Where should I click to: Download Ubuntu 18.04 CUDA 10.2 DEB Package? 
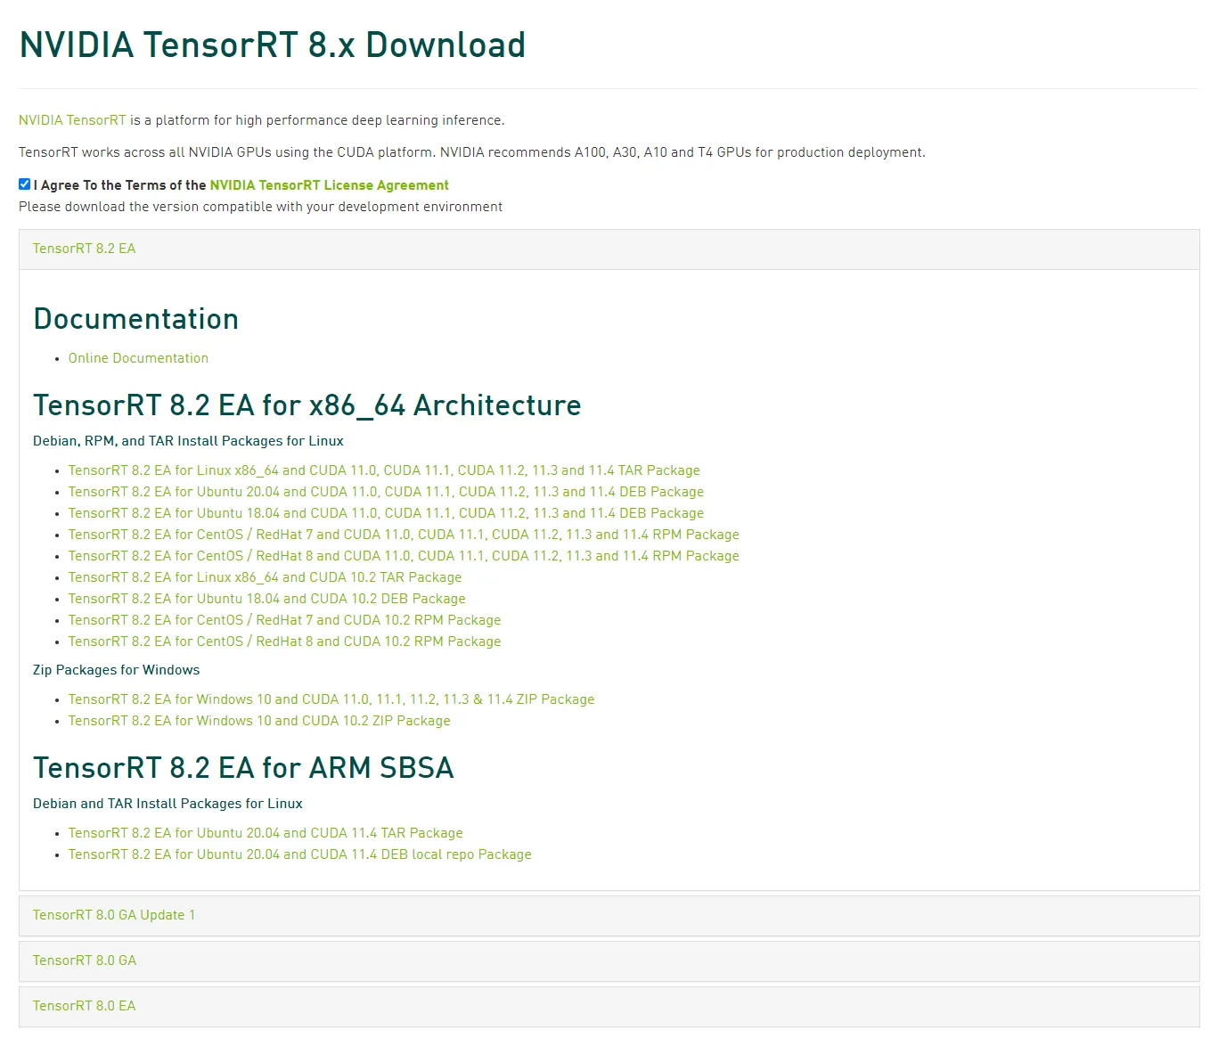(266, 599)
